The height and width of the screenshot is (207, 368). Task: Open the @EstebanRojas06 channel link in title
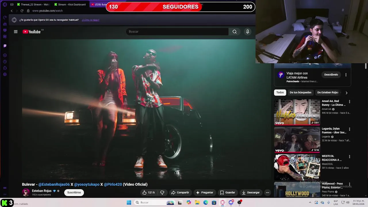[54, 185]
